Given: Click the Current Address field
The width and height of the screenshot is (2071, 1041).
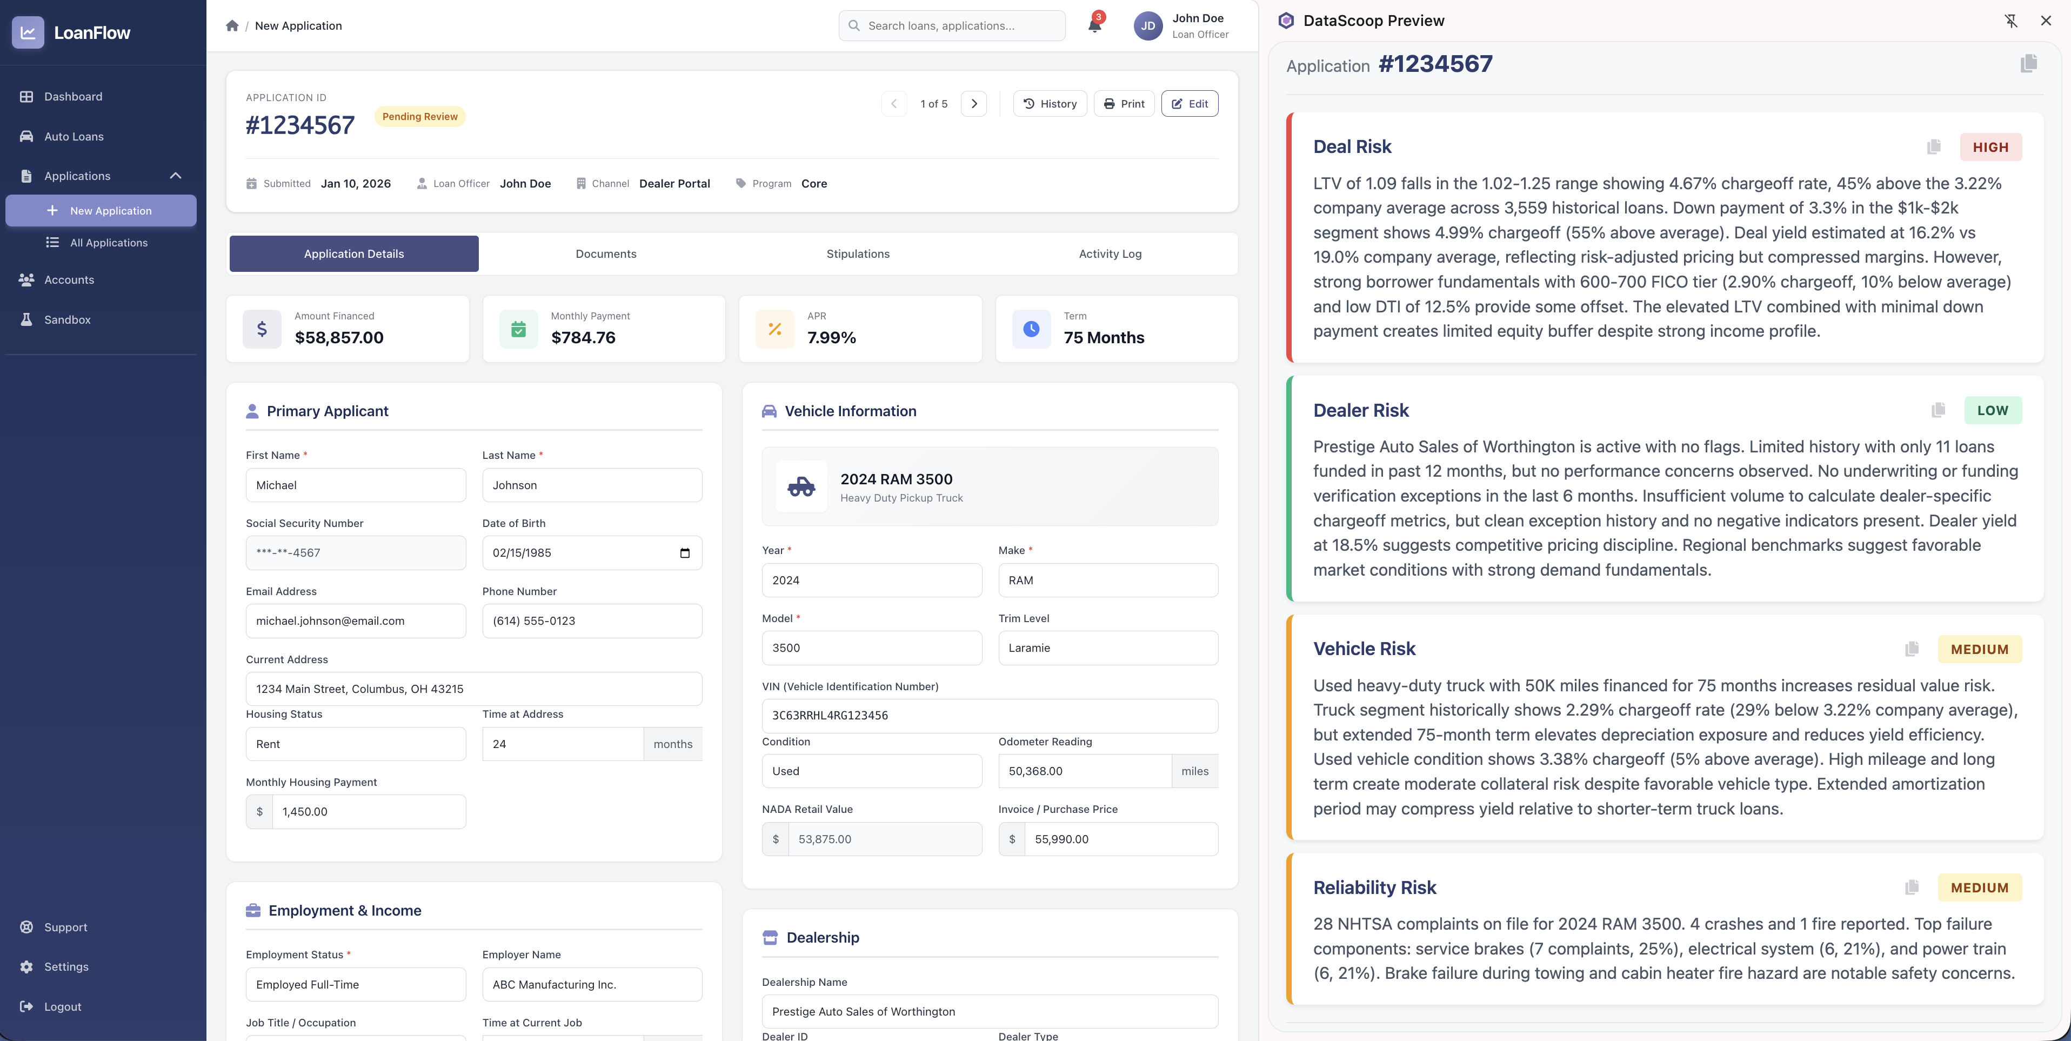Looking at the screenshot, I should [473, 689].
